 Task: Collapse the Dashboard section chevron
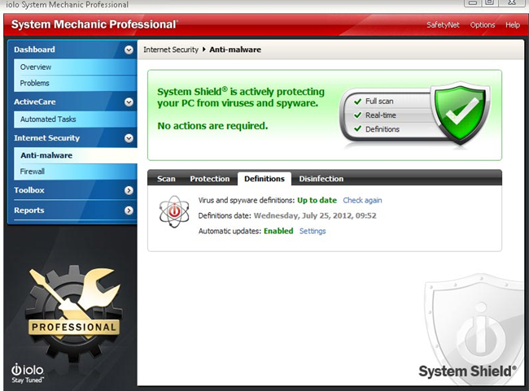(x=129, y=50)
